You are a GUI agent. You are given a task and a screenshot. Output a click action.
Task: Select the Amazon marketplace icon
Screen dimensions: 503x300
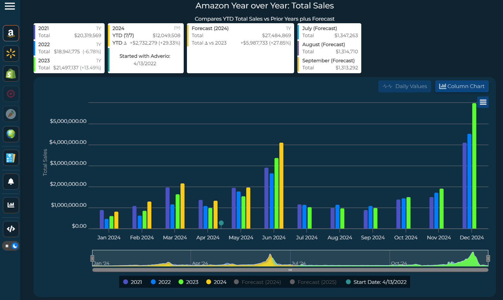click(11, 33)
